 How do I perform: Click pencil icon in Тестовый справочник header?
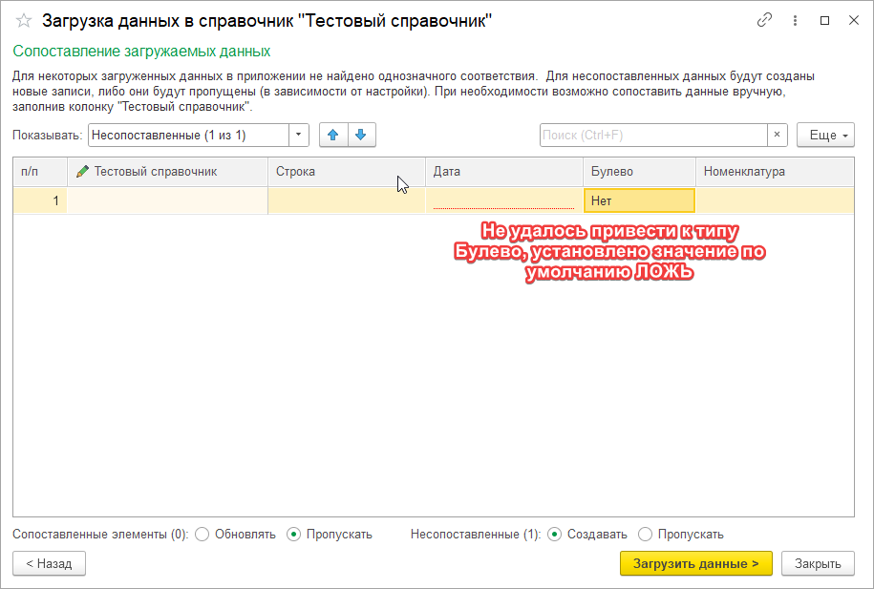click(82, 172)
